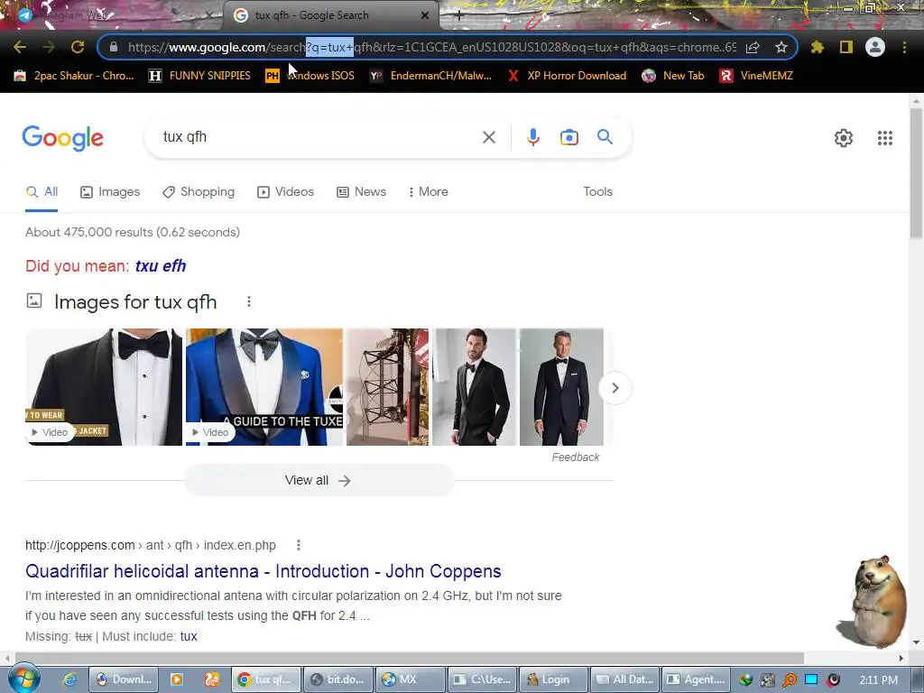
Task: Launch Internet Explorer from taskbar
Action: tap(69, 679)
